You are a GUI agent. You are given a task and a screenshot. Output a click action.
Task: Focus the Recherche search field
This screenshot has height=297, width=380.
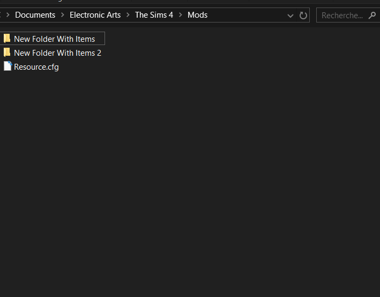point(344,16)
